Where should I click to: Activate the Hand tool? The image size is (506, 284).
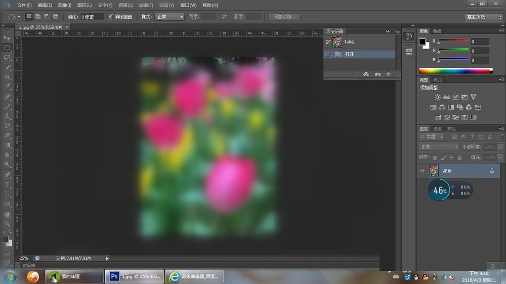[x=7, y=214]
